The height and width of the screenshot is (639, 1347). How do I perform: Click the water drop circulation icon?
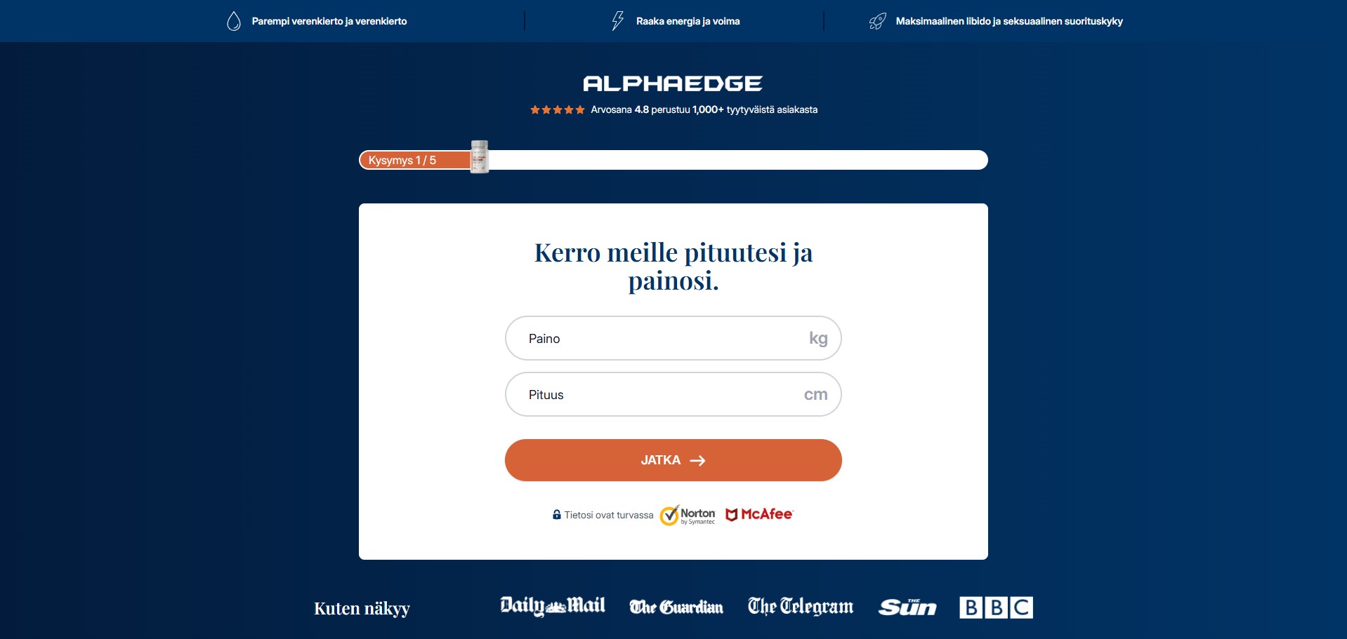tap(234, 21)
